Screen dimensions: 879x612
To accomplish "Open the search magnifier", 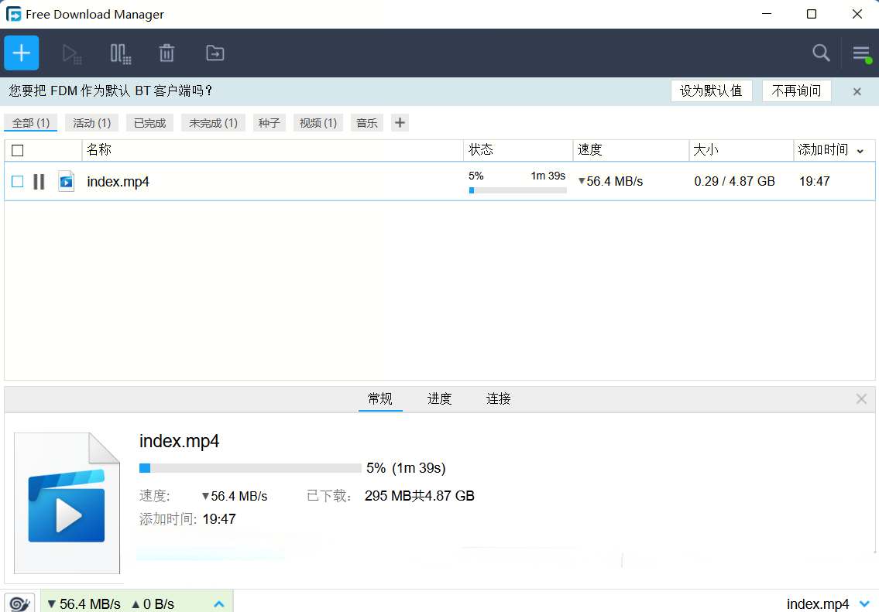I will 821,53.
